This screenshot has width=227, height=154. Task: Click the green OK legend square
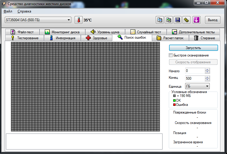pos(174,100)
